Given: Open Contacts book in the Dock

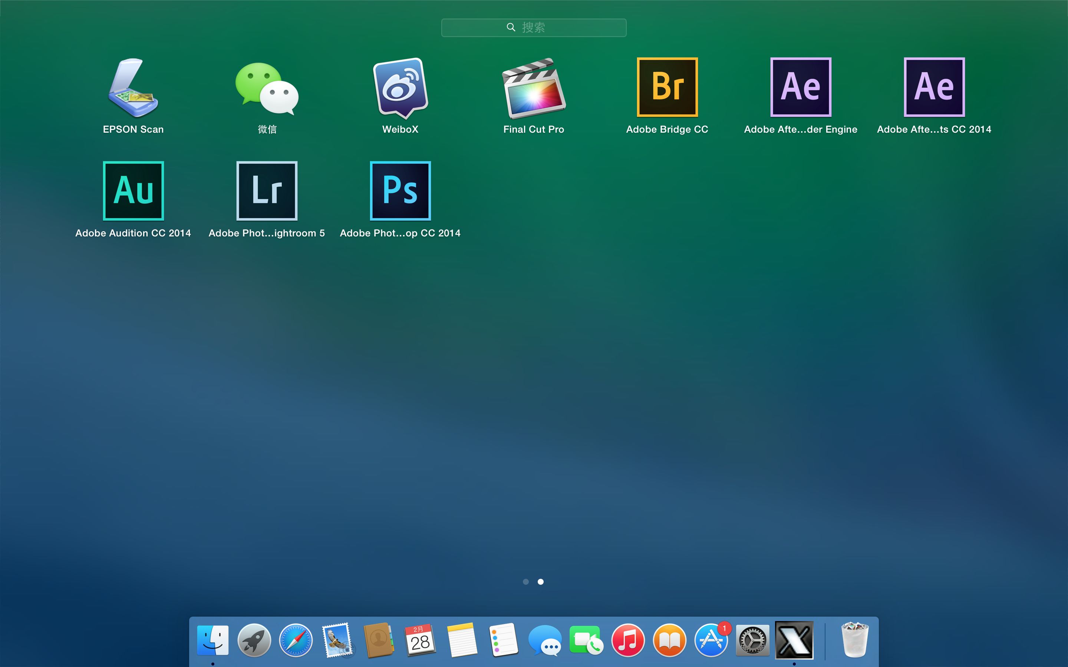Looking at the screenshot, I should tap(379, 641).
